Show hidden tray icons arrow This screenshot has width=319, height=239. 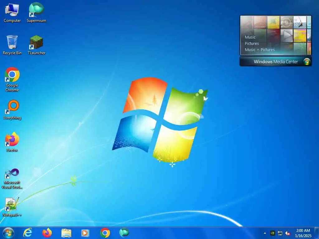265,233
